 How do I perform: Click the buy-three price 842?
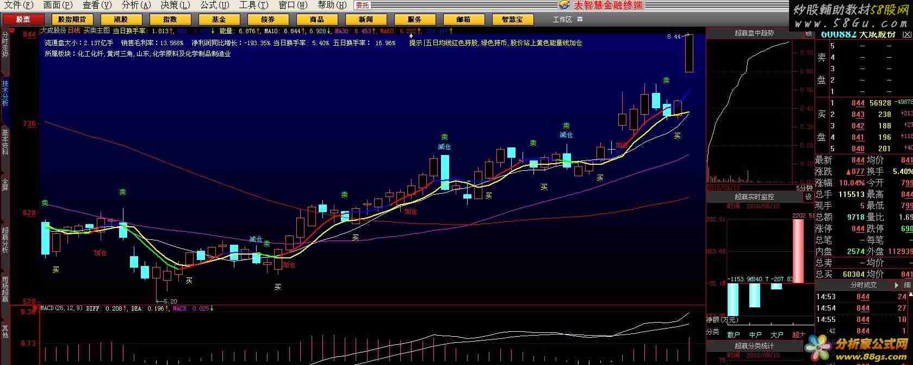coord(858,126)
